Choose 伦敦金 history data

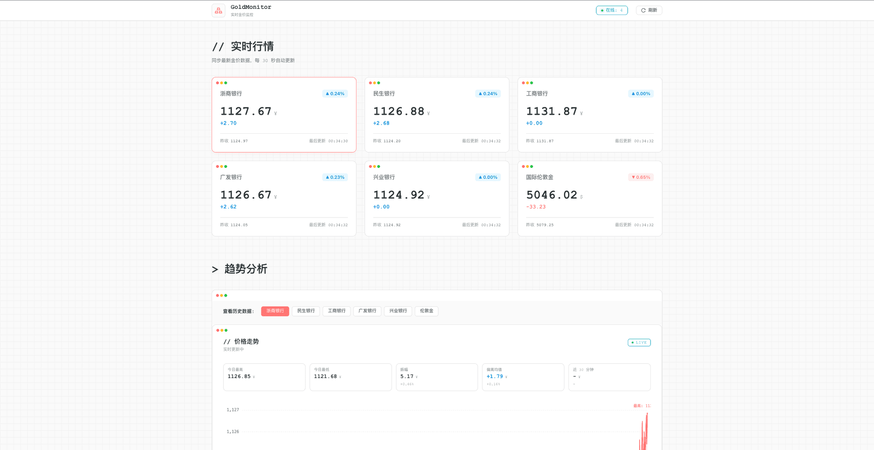427,311
